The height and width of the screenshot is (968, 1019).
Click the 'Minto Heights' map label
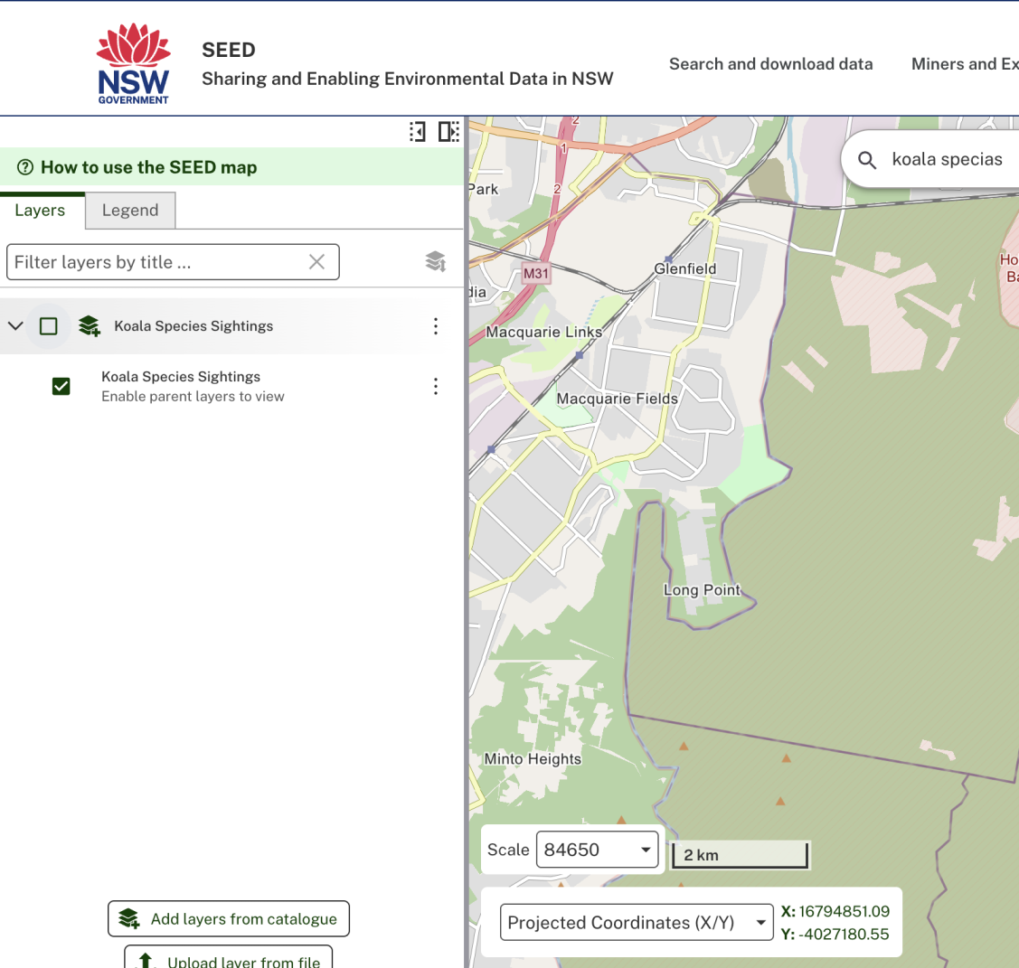pos(533,759)
